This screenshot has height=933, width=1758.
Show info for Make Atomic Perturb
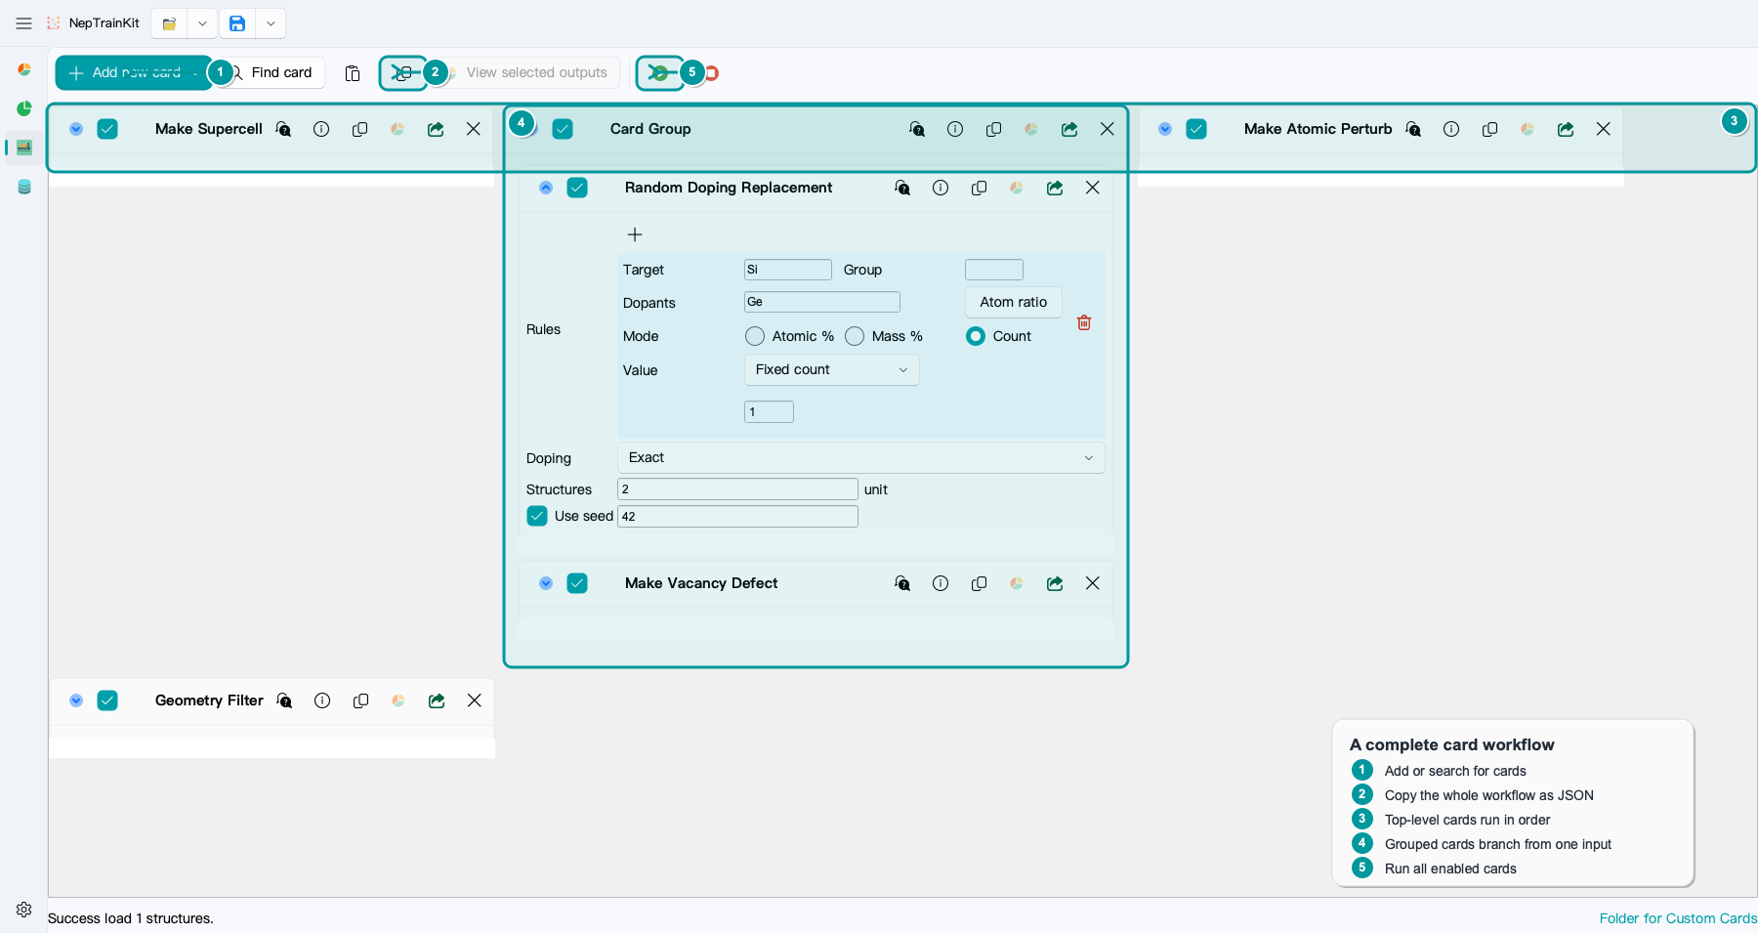[1451, 129]
